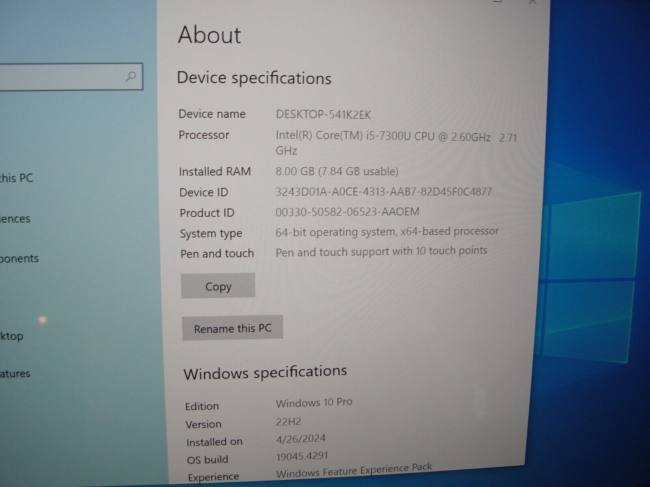Click the search magnifier icon in settings

tap(131, 76)
